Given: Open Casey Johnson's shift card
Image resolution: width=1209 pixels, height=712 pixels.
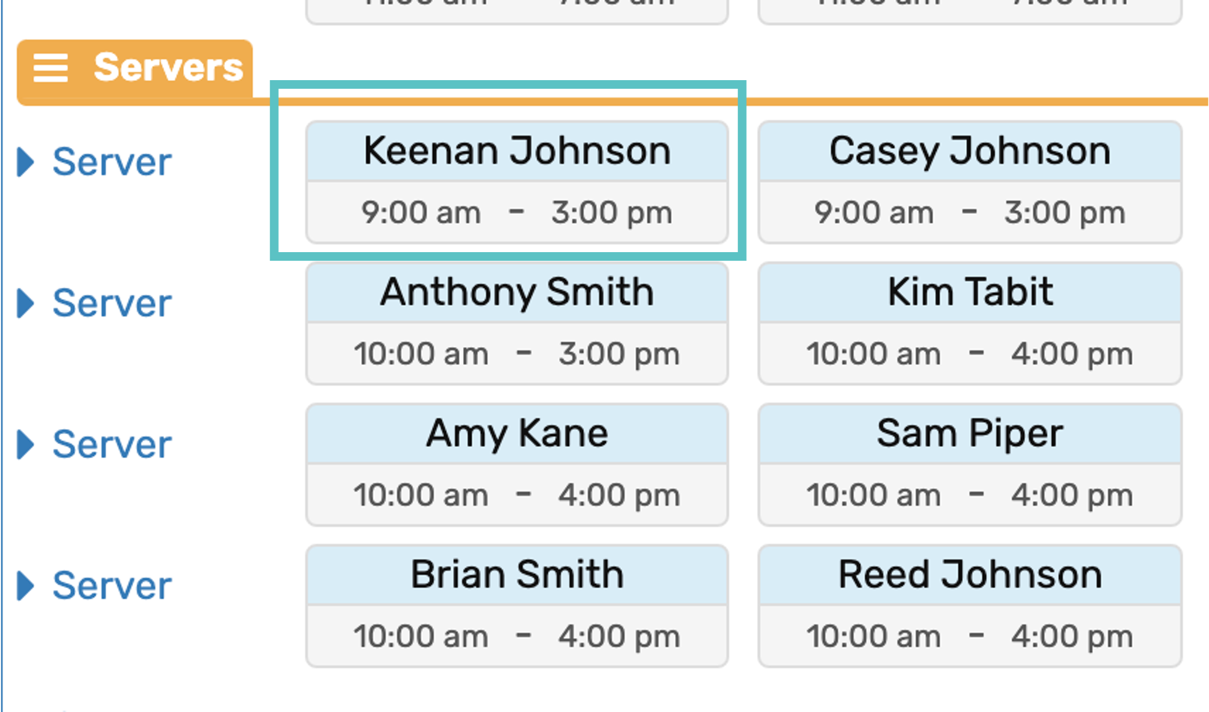Looking at the screenshot, I should click(x=969, y=182).
